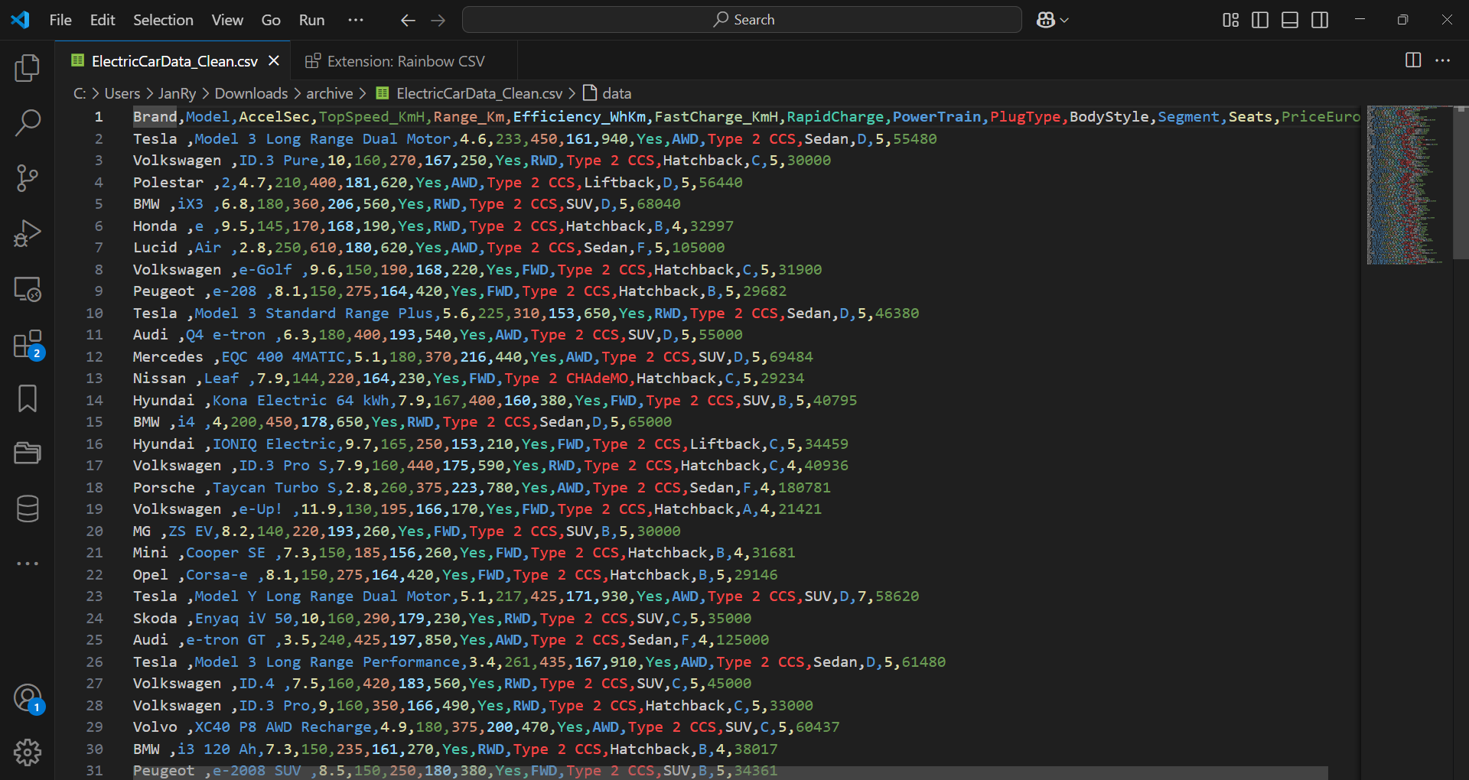The image size is (1469, 780).
Task: Show additional views ellipsis in activity bar
Action: coord(28,564)
